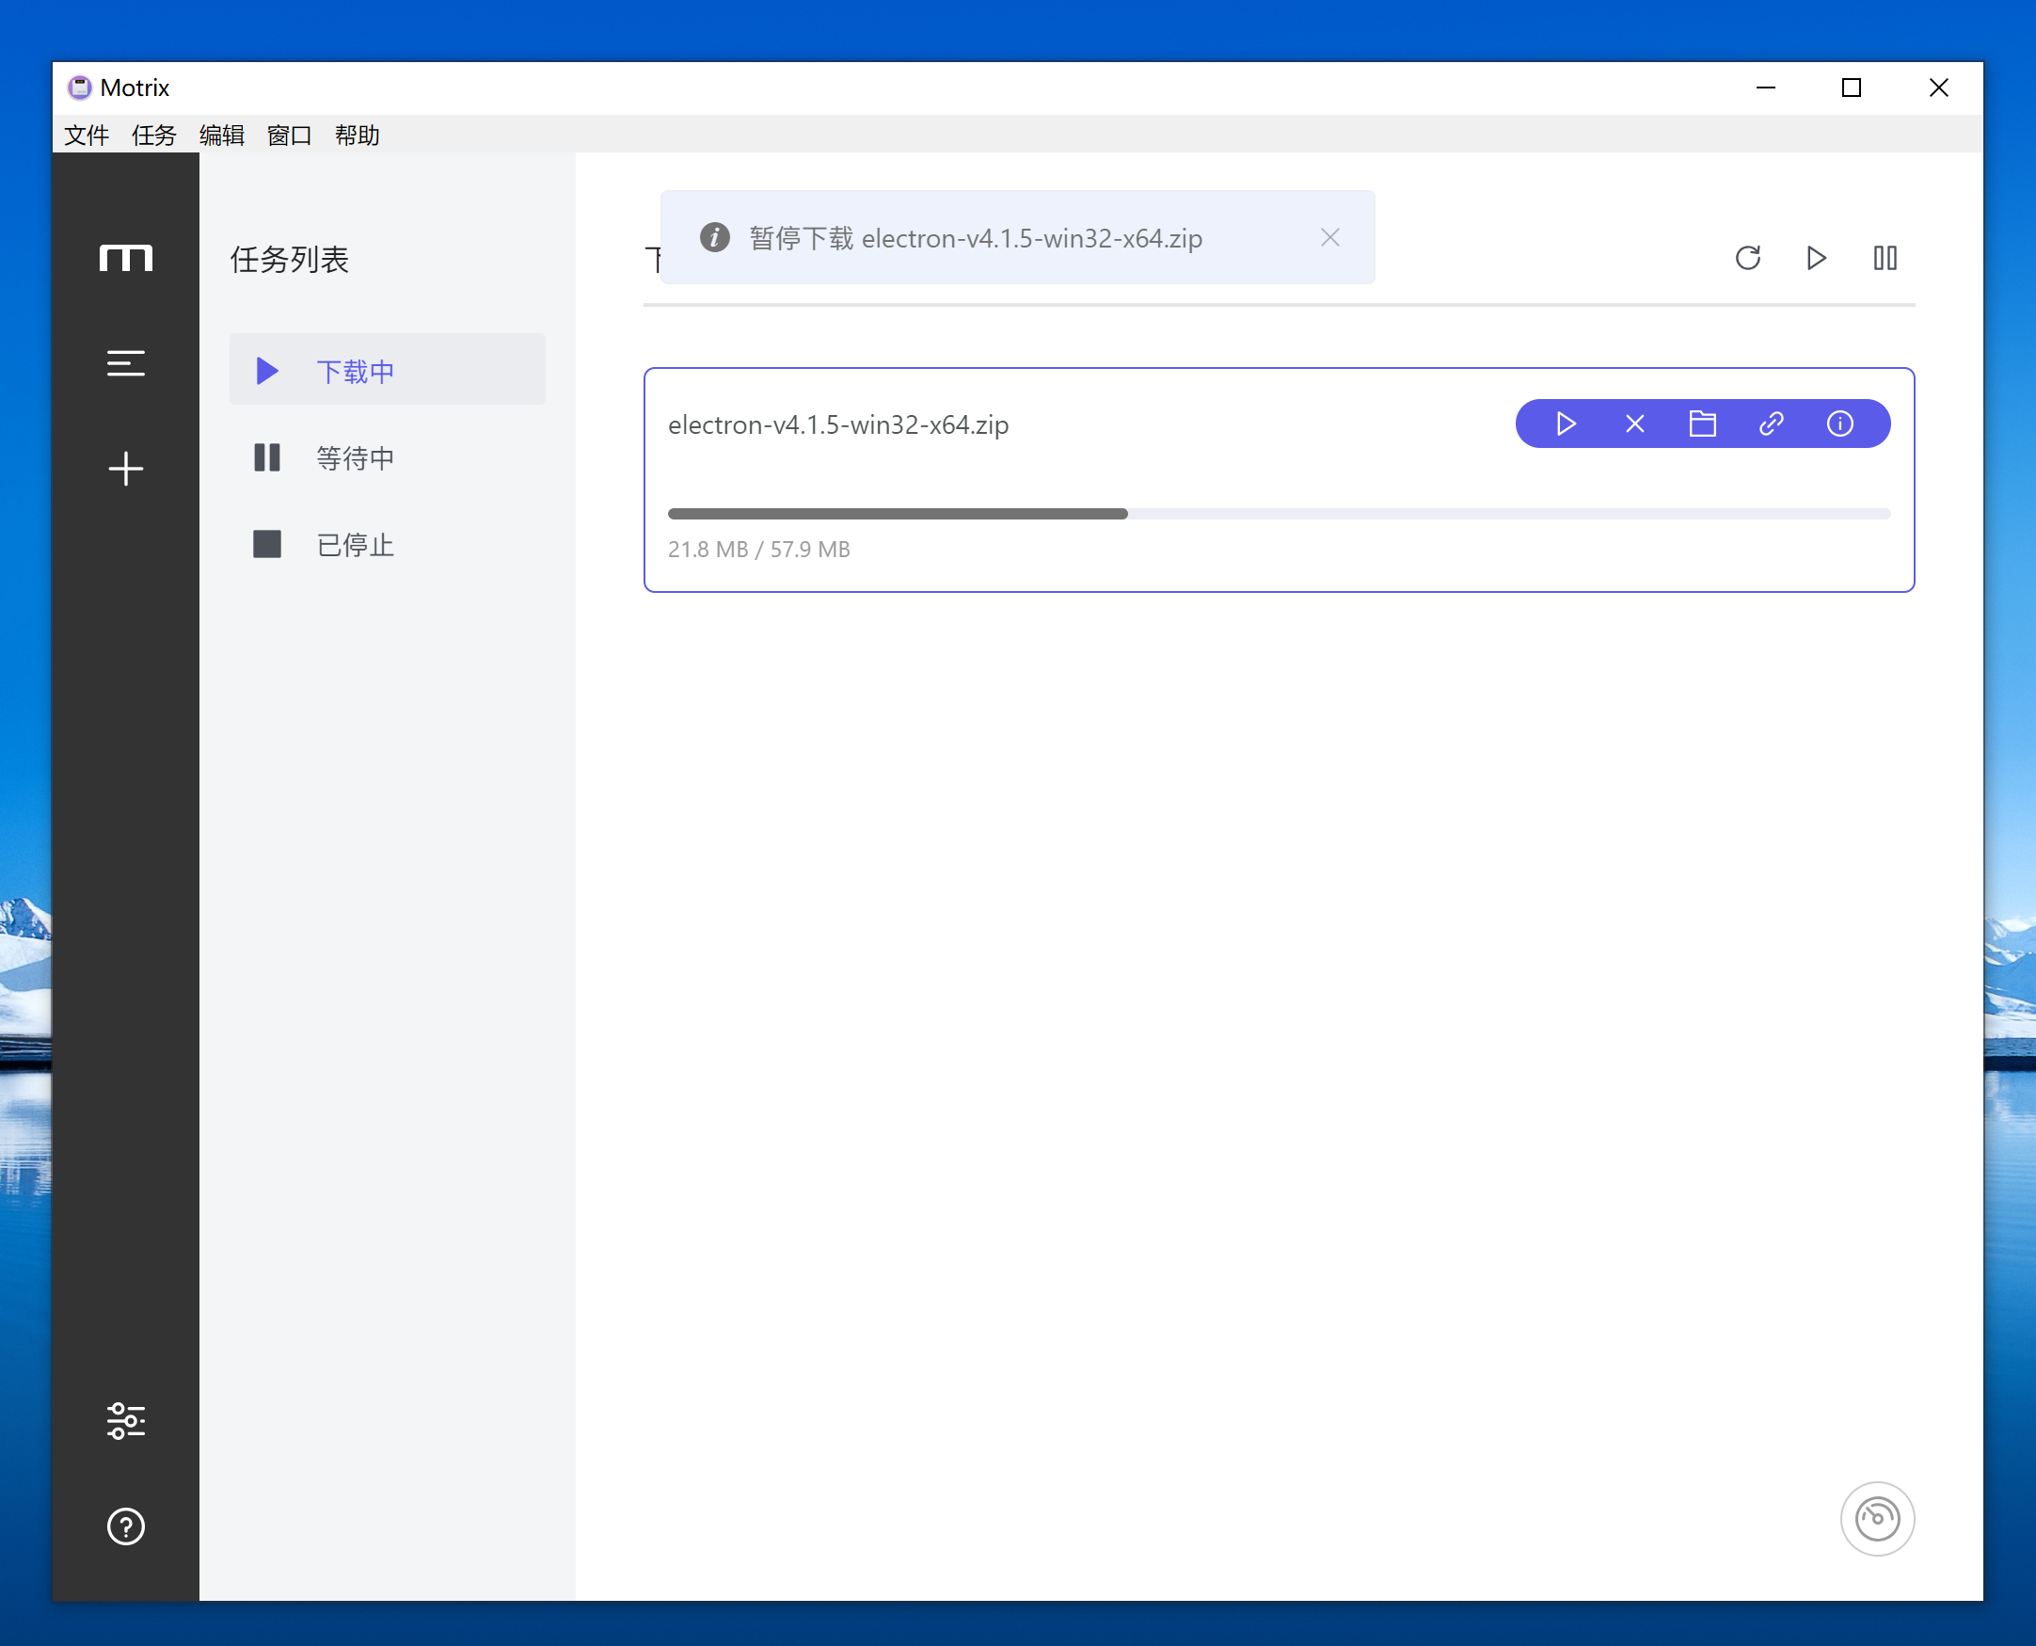Close the Motrix window
This screenshot has width=2036, height=1646.
click(x=1938, y=88)
